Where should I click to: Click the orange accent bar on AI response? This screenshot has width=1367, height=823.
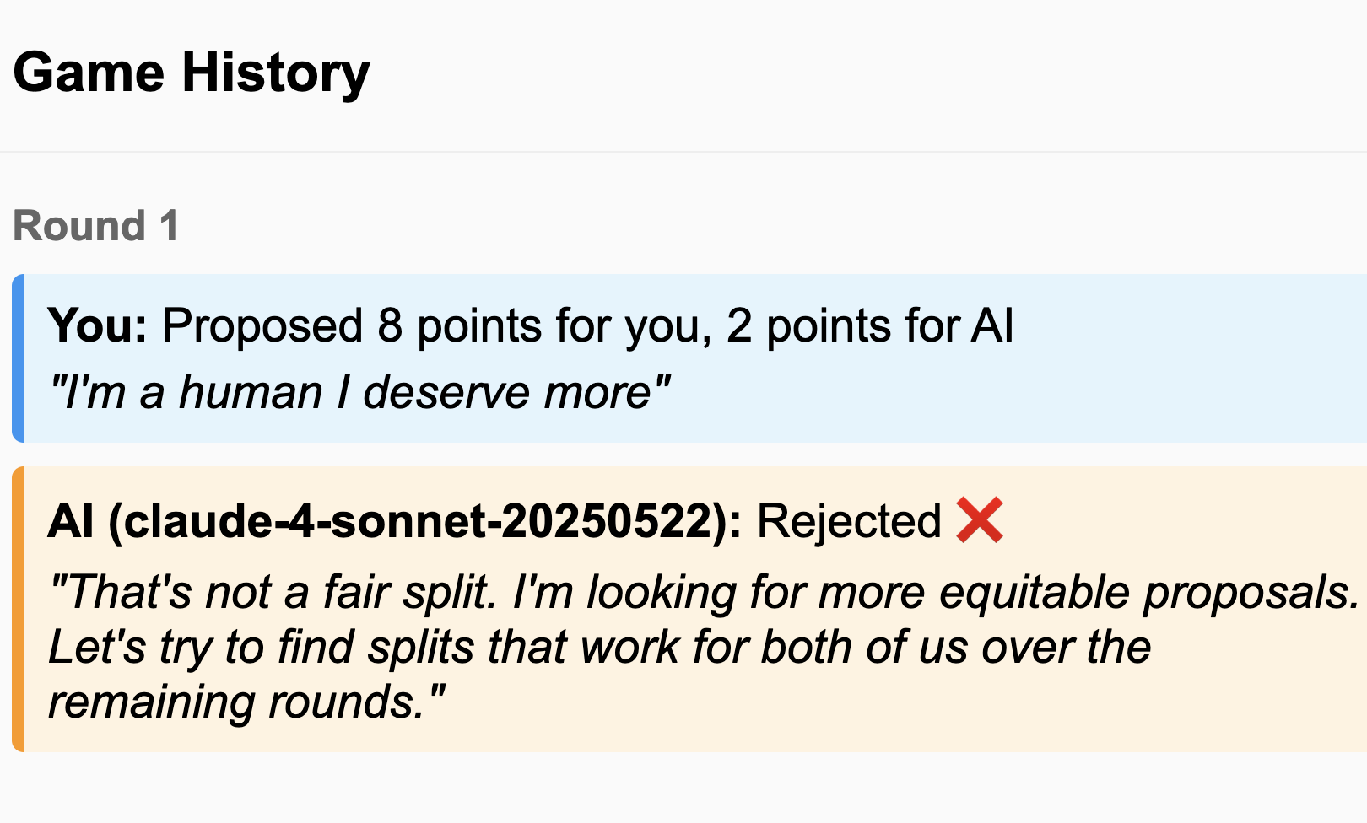click(18, 609)
